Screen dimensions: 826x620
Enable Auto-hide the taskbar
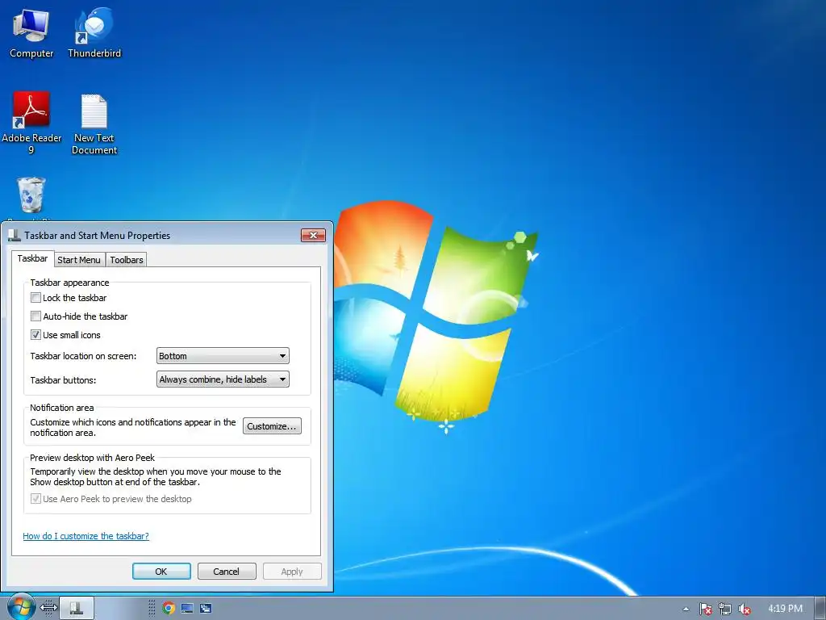tap(35, 316)
